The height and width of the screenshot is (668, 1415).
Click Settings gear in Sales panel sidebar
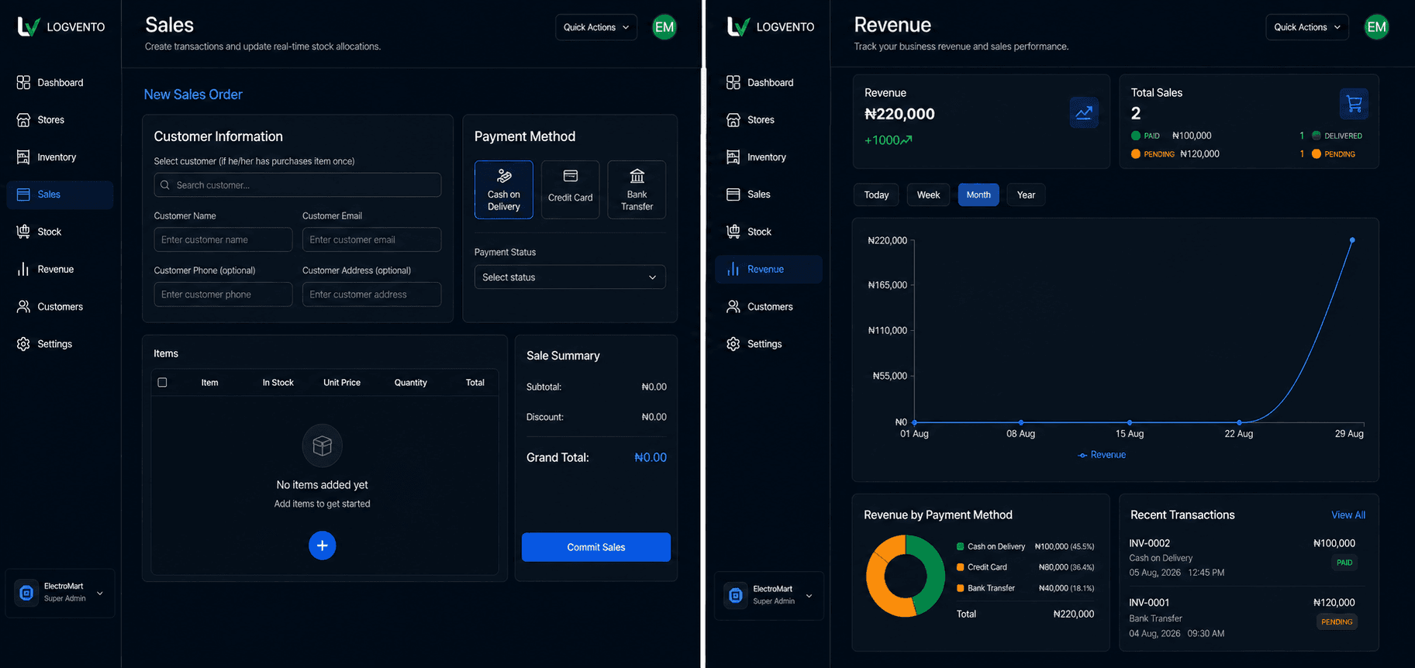23,343
